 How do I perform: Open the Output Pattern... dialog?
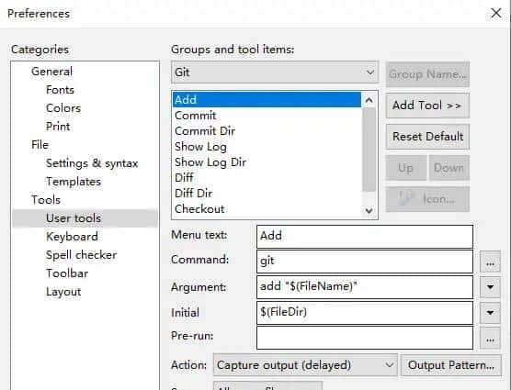[451, 365]
